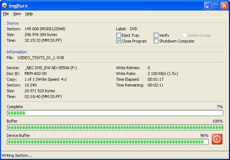Close the ImgBurn window

(x=225, y=5)
